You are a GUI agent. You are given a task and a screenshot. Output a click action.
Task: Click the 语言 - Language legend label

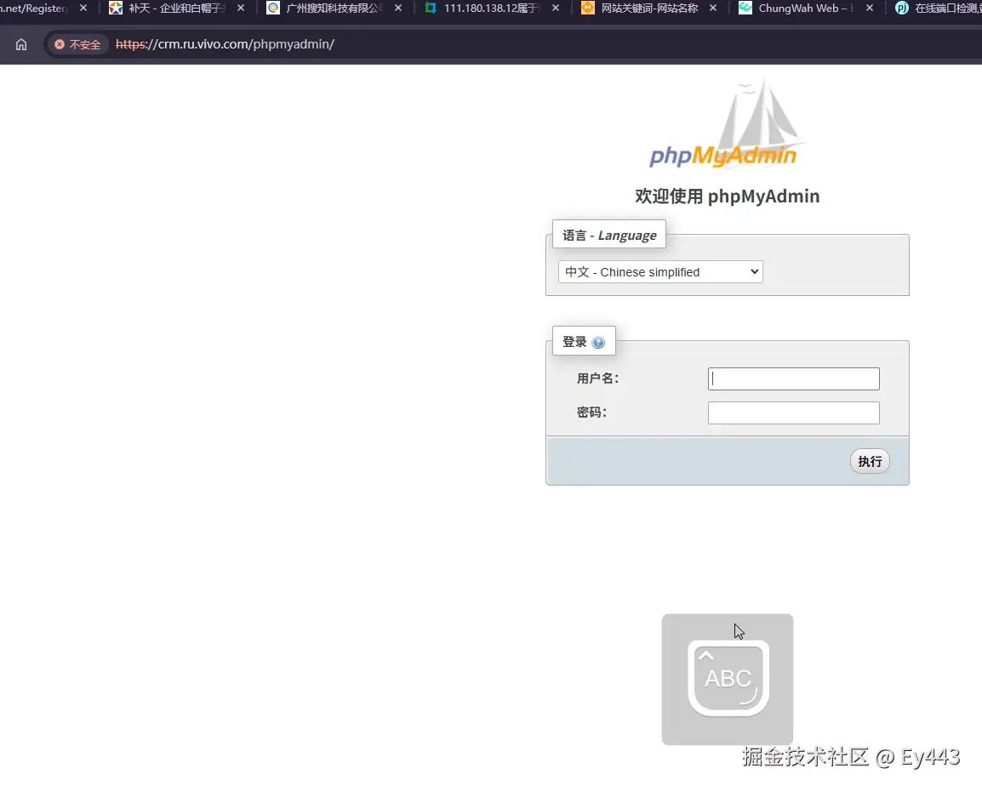(609, 236)
